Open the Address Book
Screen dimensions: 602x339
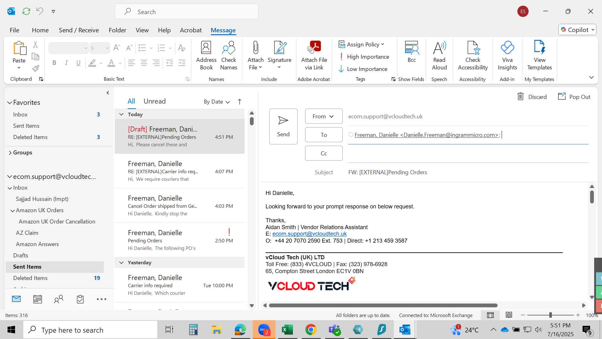point(206,56)
